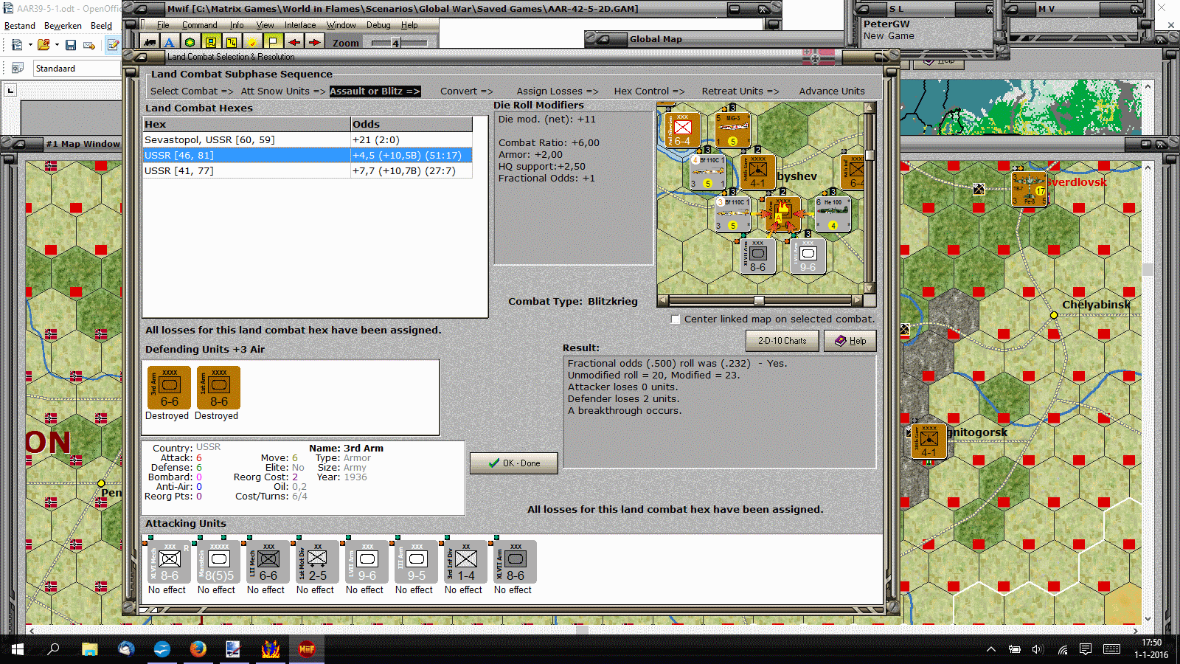Enable Center linked map on selected combat

tap(676, 319)
